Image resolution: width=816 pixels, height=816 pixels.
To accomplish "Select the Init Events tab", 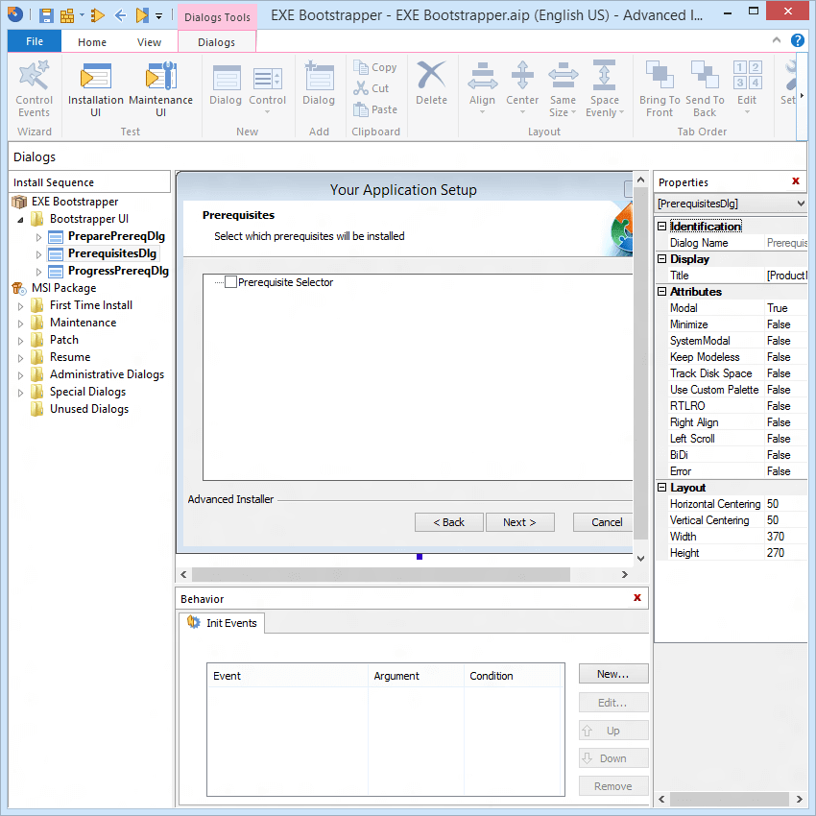I will 222,623.
